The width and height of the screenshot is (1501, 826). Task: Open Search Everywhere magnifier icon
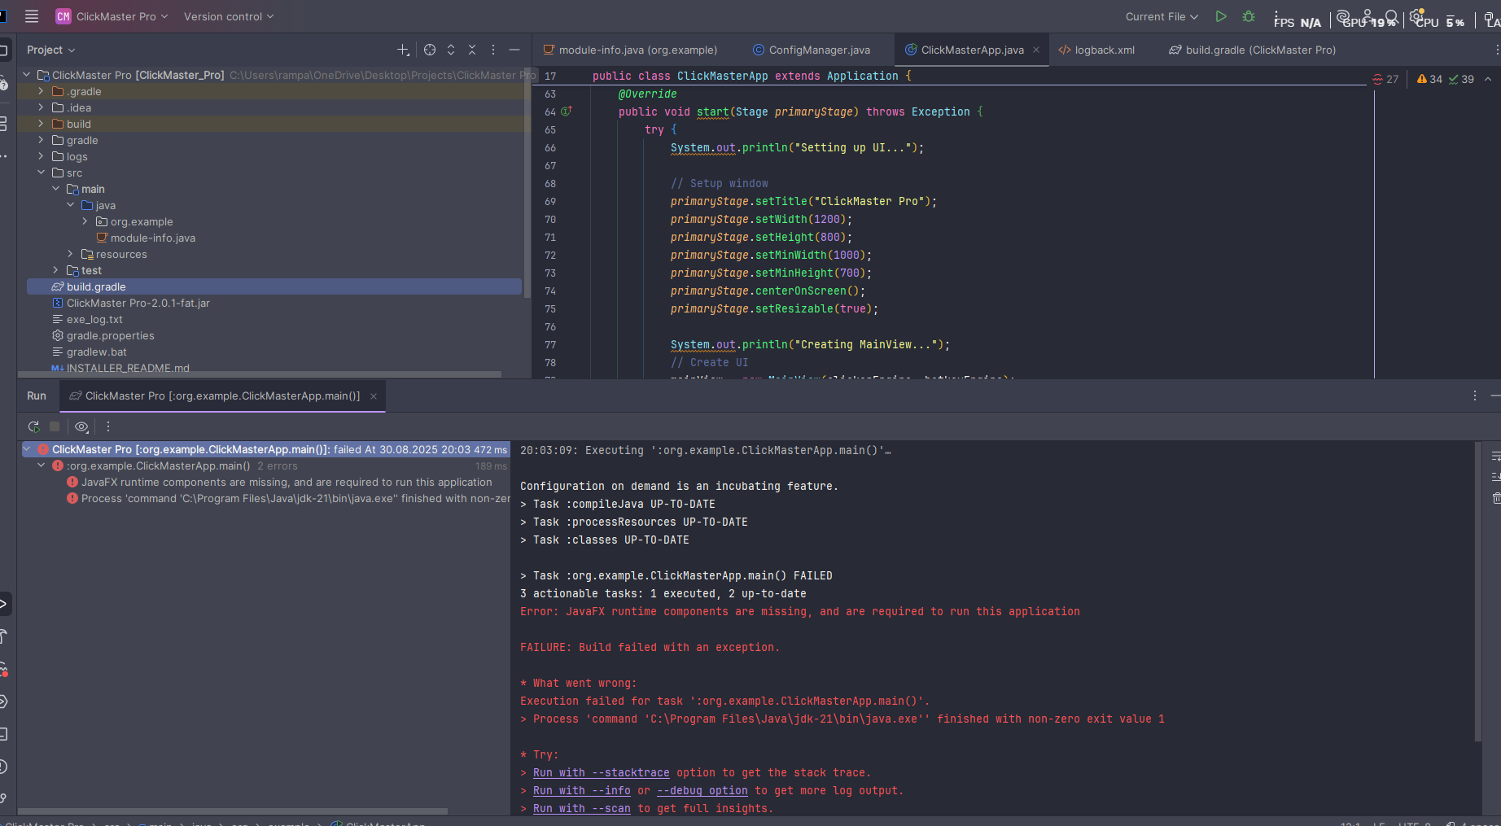click(1392, 16)
